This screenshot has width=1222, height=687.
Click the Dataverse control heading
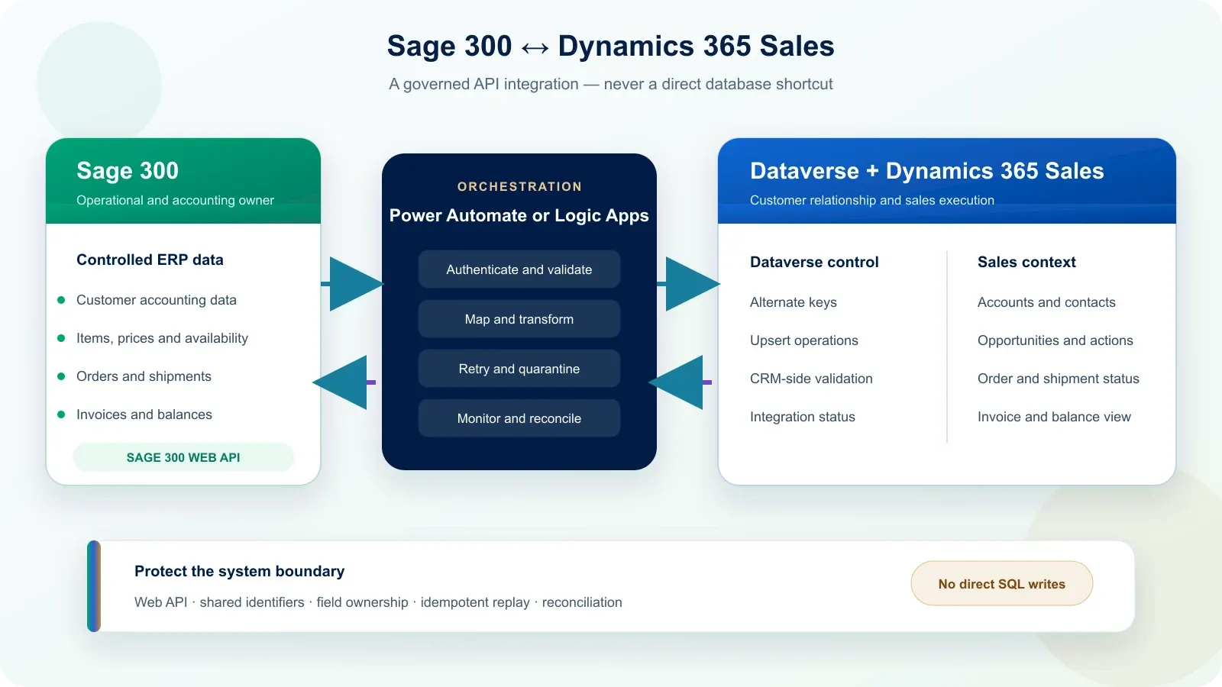[814, 262]
